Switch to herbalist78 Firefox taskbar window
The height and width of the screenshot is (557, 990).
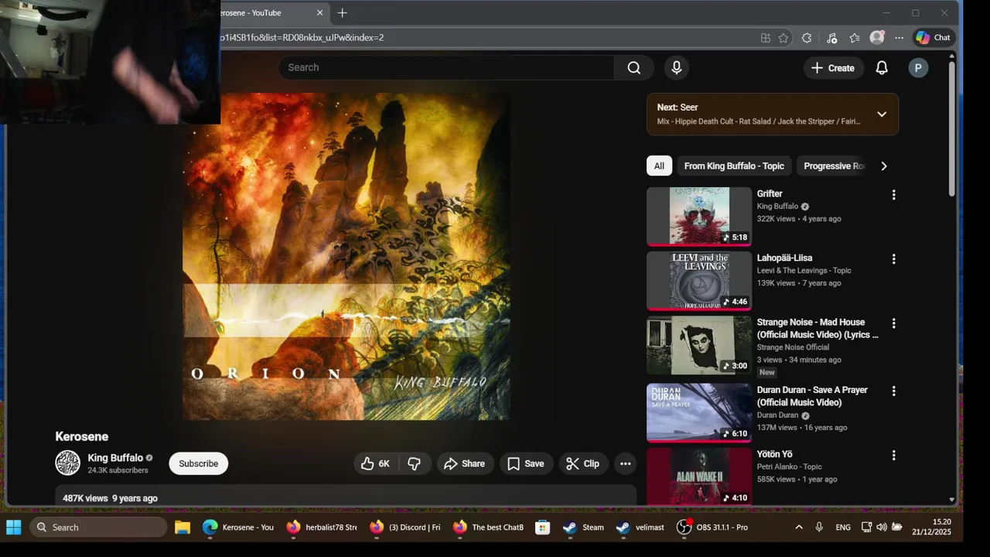[x=322, y=527]
